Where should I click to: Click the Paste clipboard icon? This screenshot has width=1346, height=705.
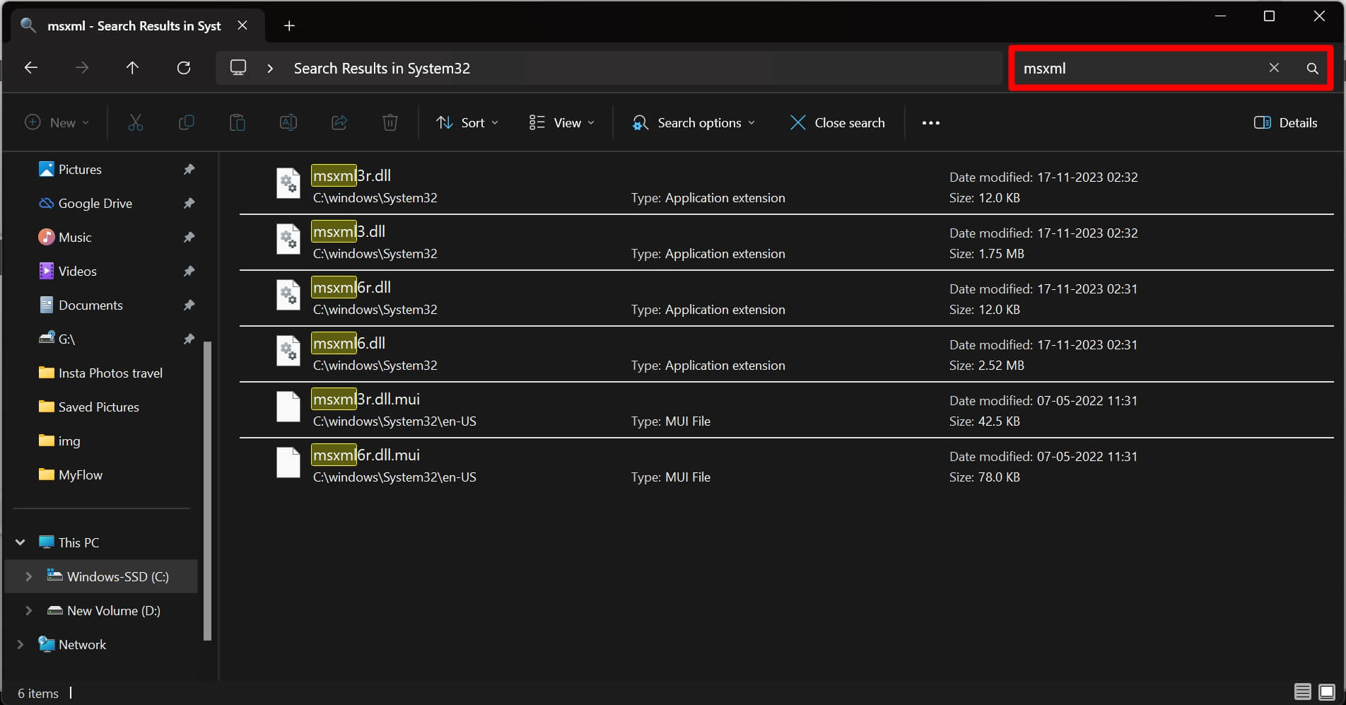point(238,122)
